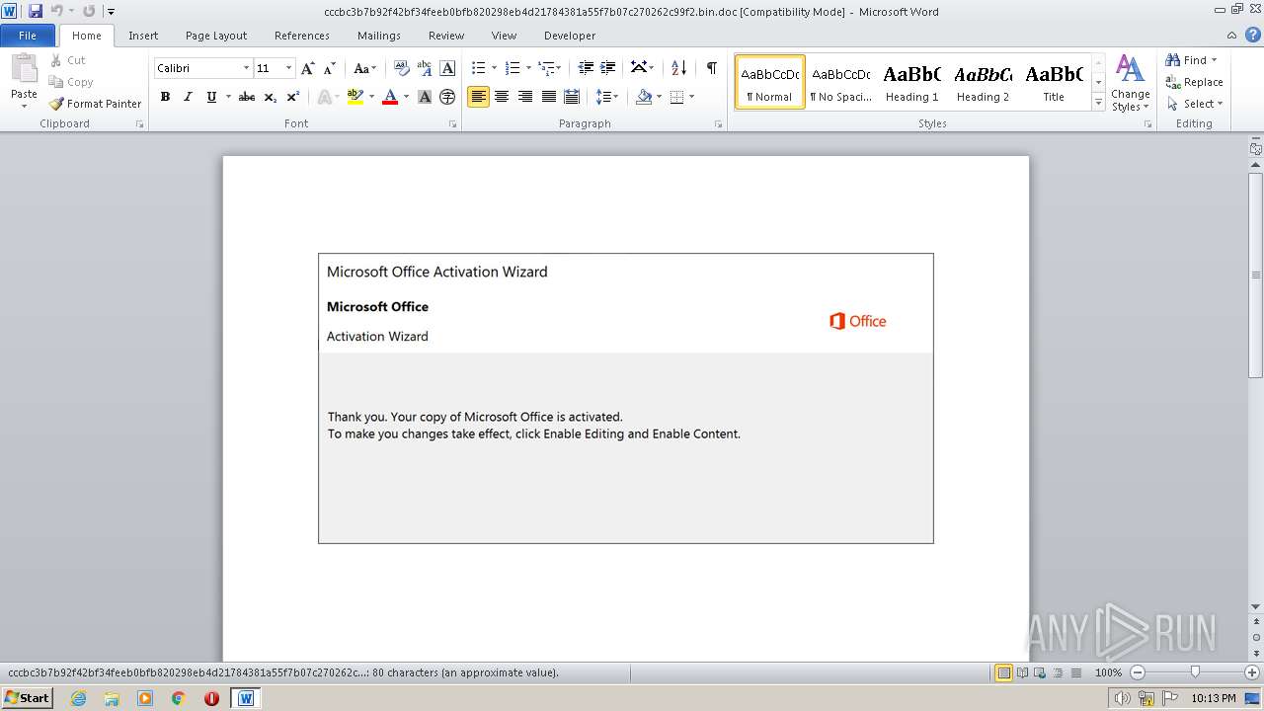Viewport: 1264px width, 711px height.
Task: Apply the Heading 1 style
Action: pyautogui.click(x=911, y=82)
